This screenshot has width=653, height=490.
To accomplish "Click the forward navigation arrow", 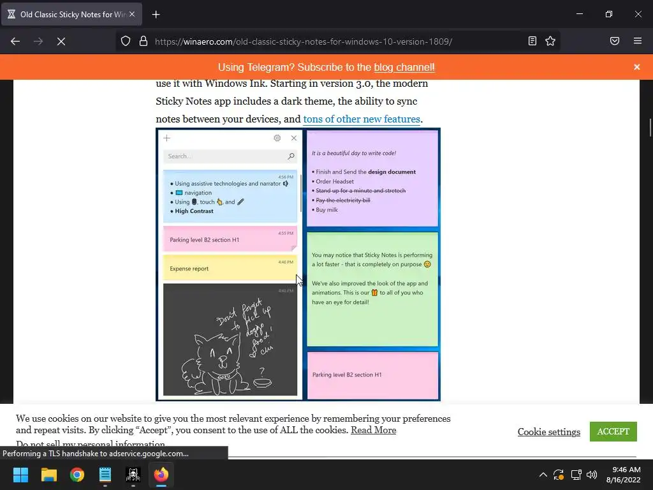I will (x=38, y=41).
